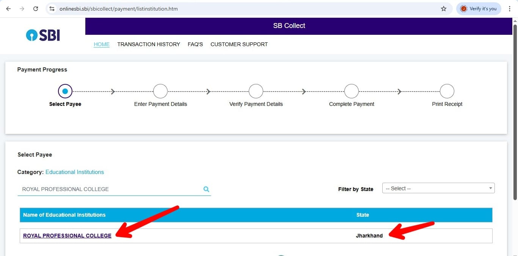Click the site information icon in address bar
This screenshot has height=256, width=518.
pyautogui.click(x=52, y=9)
